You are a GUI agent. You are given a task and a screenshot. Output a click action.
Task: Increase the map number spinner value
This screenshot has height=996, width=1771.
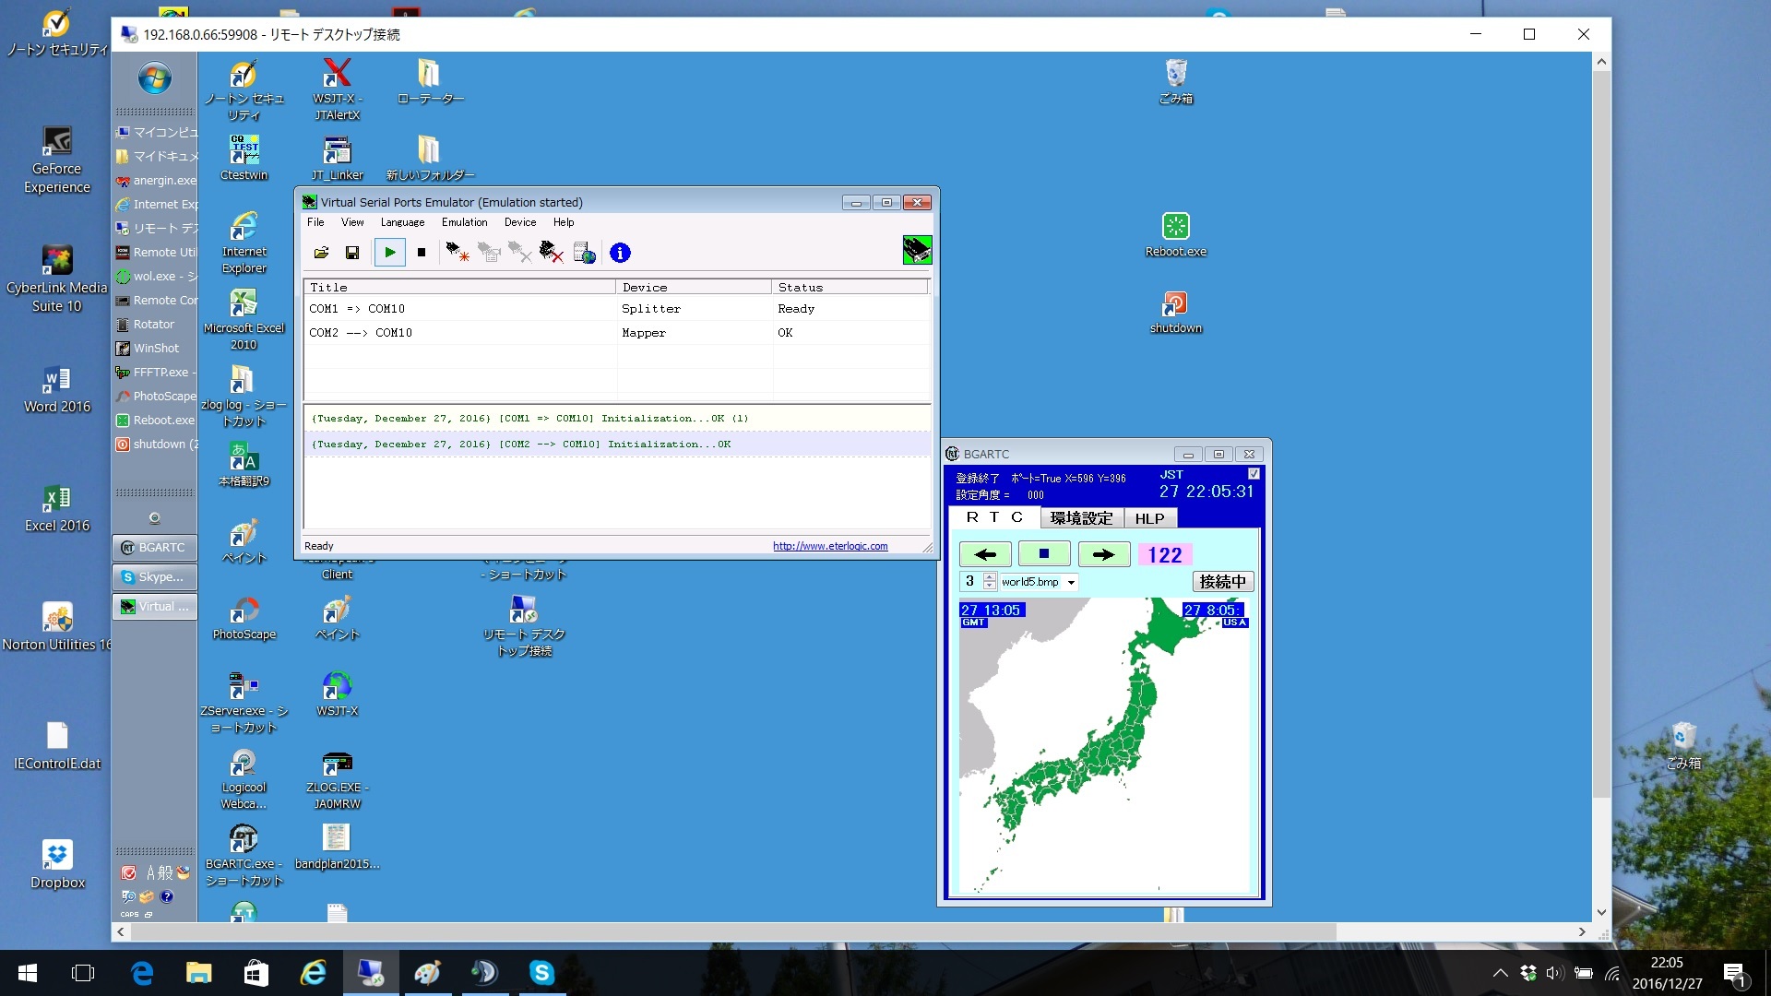click(x=990, y=577)
